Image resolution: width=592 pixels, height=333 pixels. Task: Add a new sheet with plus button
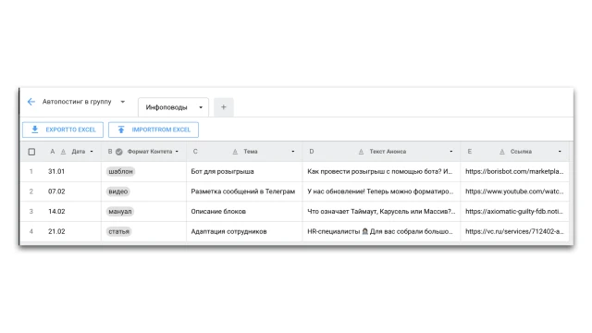tap(224, 107)
